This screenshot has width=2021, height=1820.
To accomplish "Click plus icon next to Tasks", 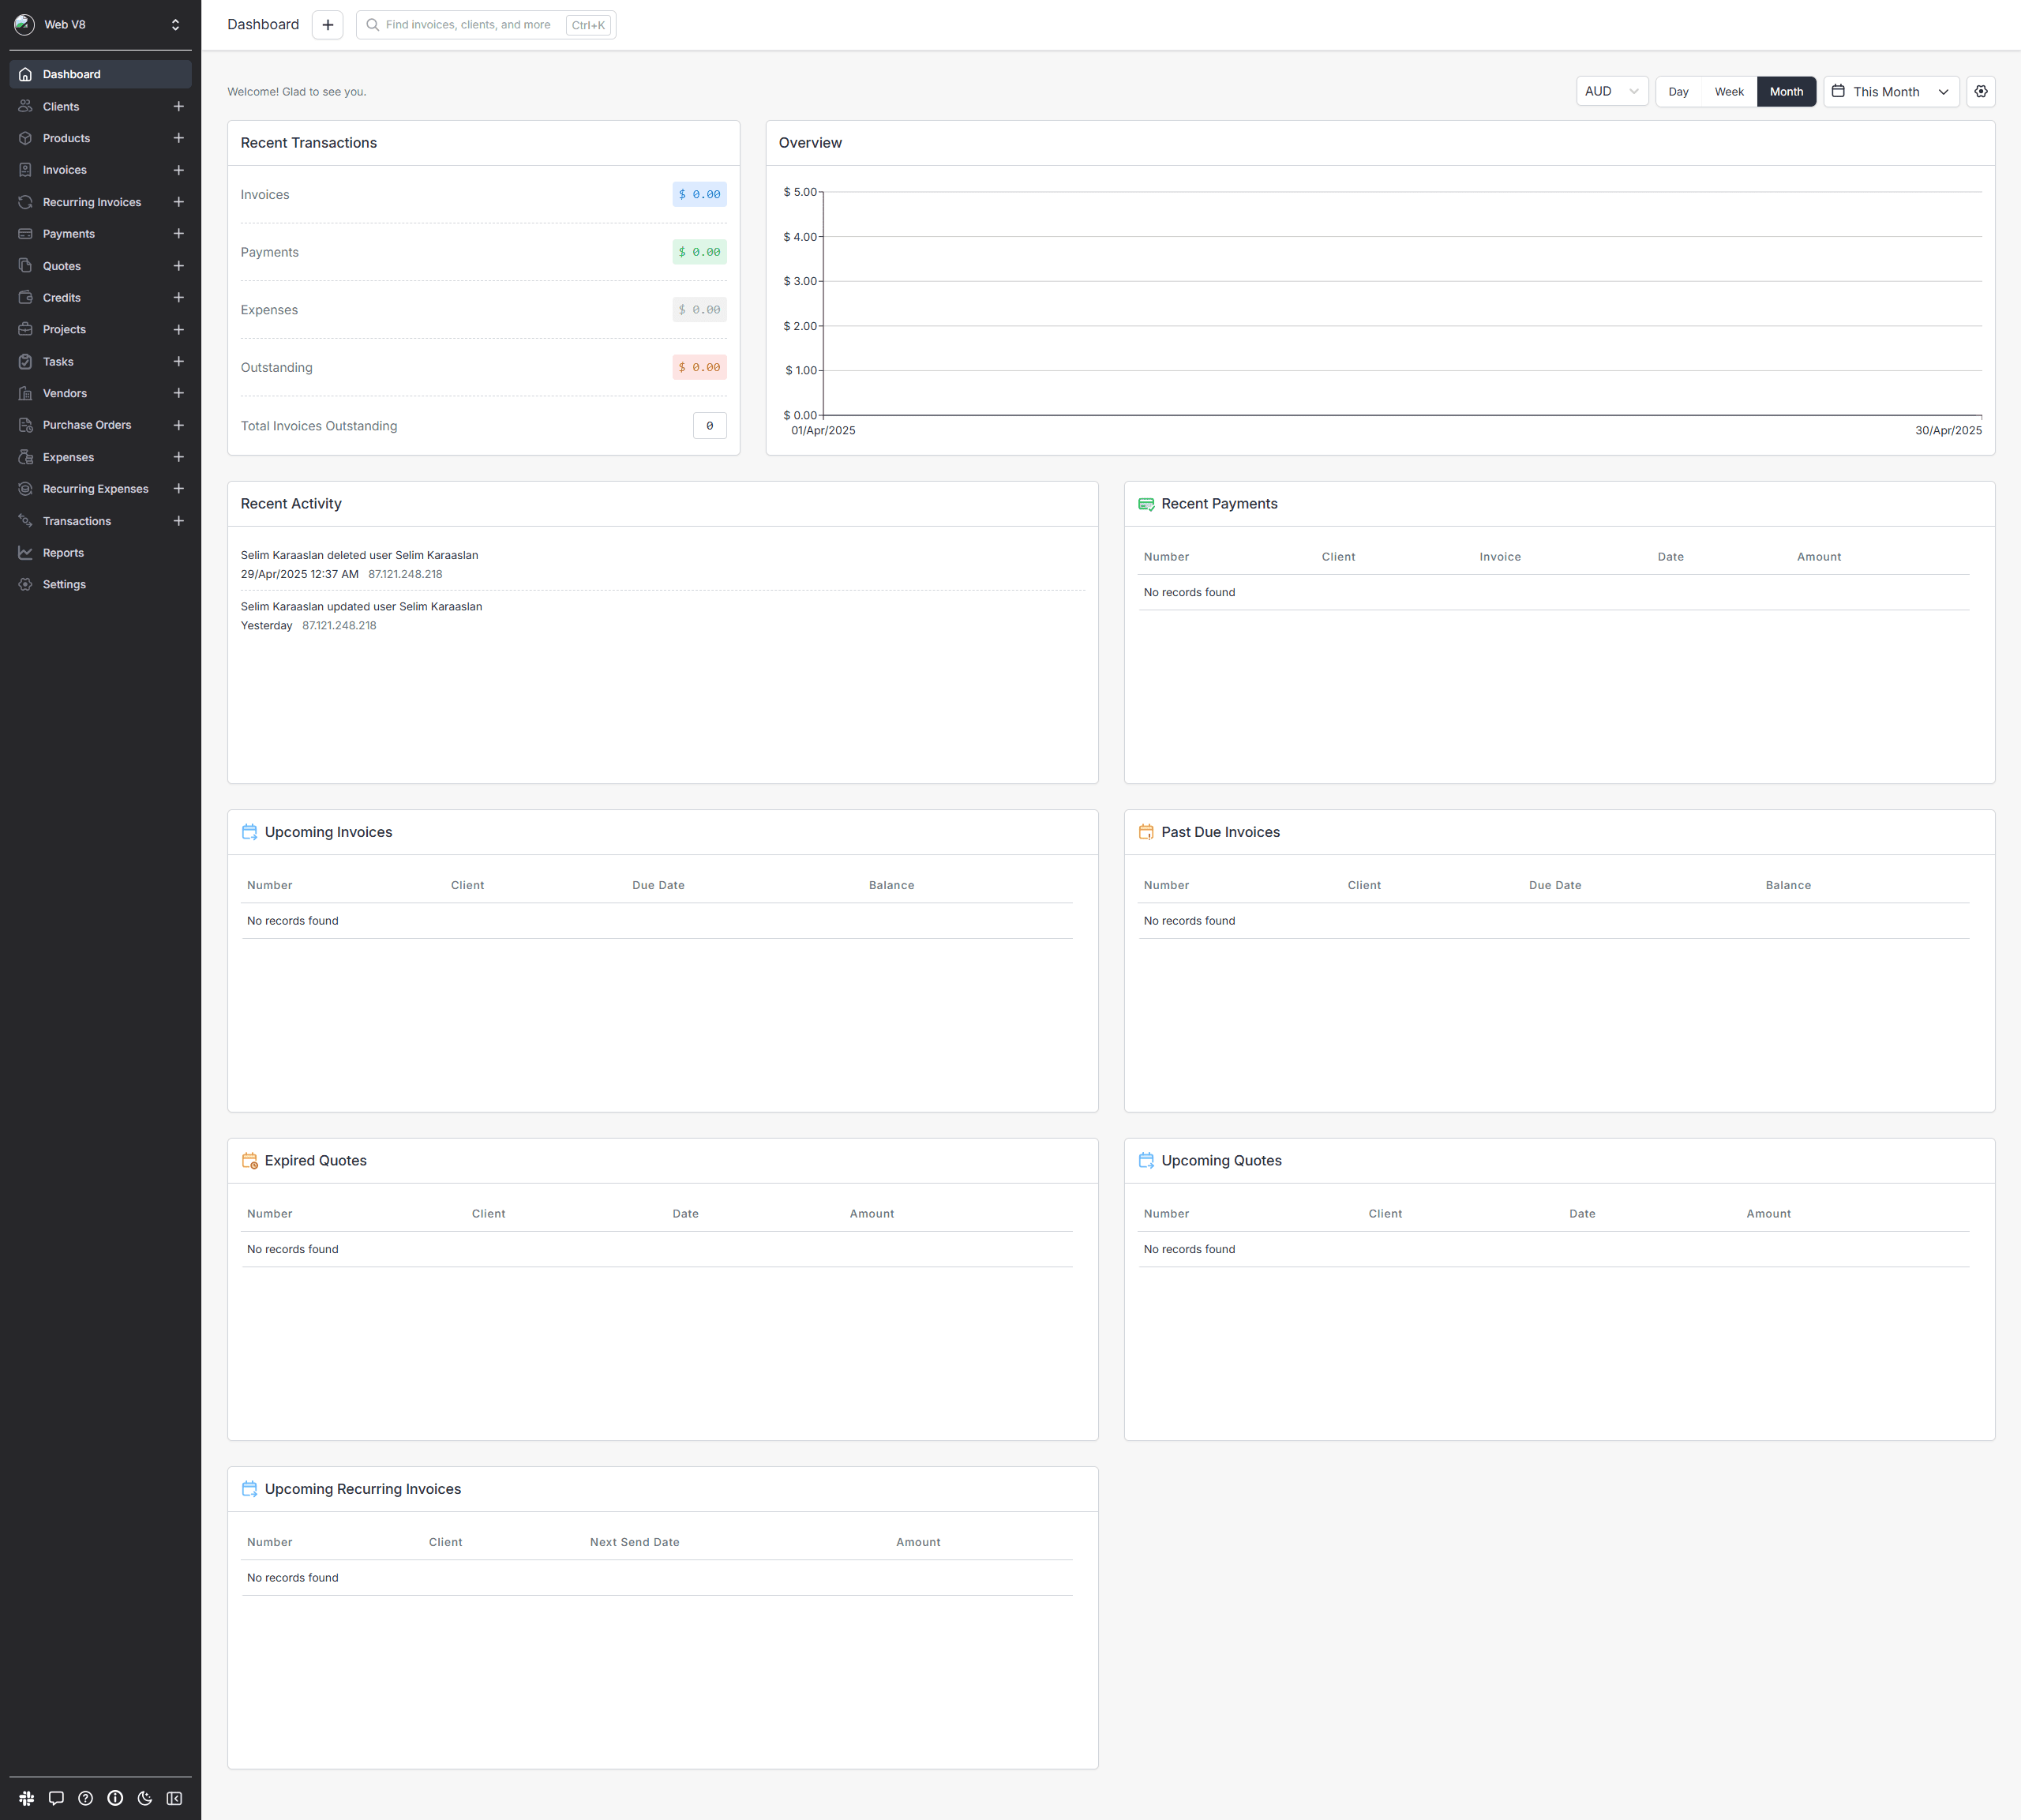I will [x=178, y=361].
